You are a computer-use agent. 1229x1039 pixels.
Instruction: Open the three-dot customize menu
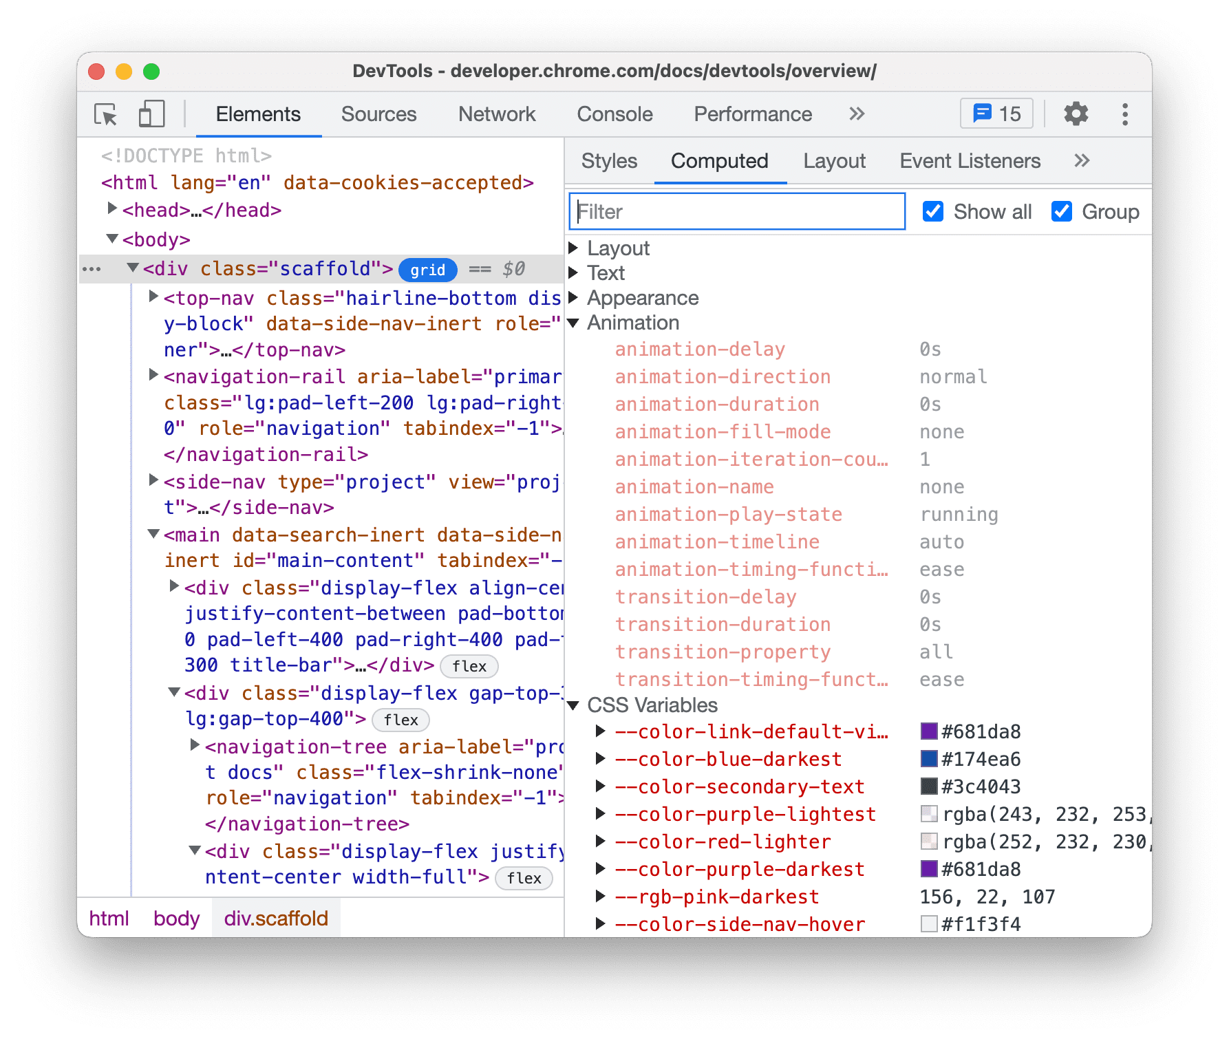(1125, 114)
